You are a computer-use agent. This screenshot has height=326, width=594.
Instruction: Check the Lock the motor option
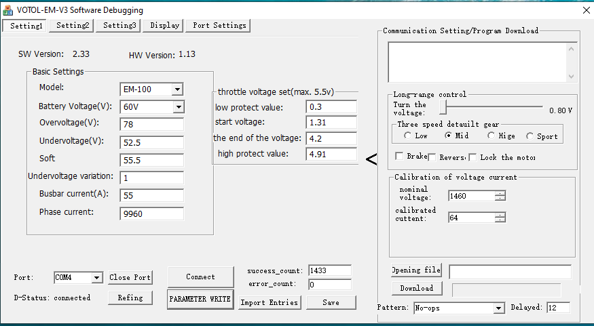tap(473, 157)
